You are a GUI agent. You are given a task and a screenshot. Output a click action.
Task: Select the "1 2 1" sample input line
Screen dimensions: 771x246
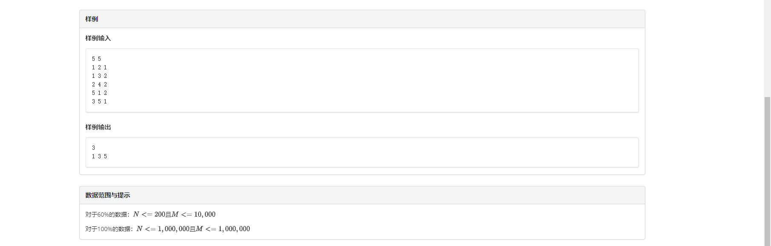tap(99, 68)
